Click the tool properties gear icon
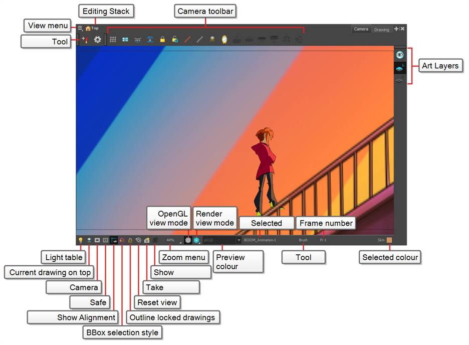 tap(98, 39)
